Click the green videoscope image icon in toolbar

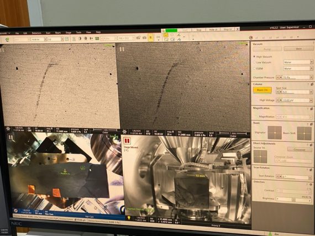point(97,38)
